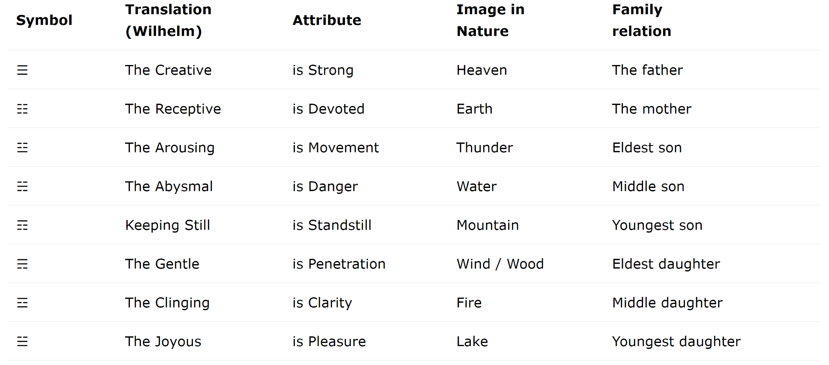The height and width of the screenshot is (365, 829).
Task: Select The Clinging trigram symbol
Action: point(23,303)
